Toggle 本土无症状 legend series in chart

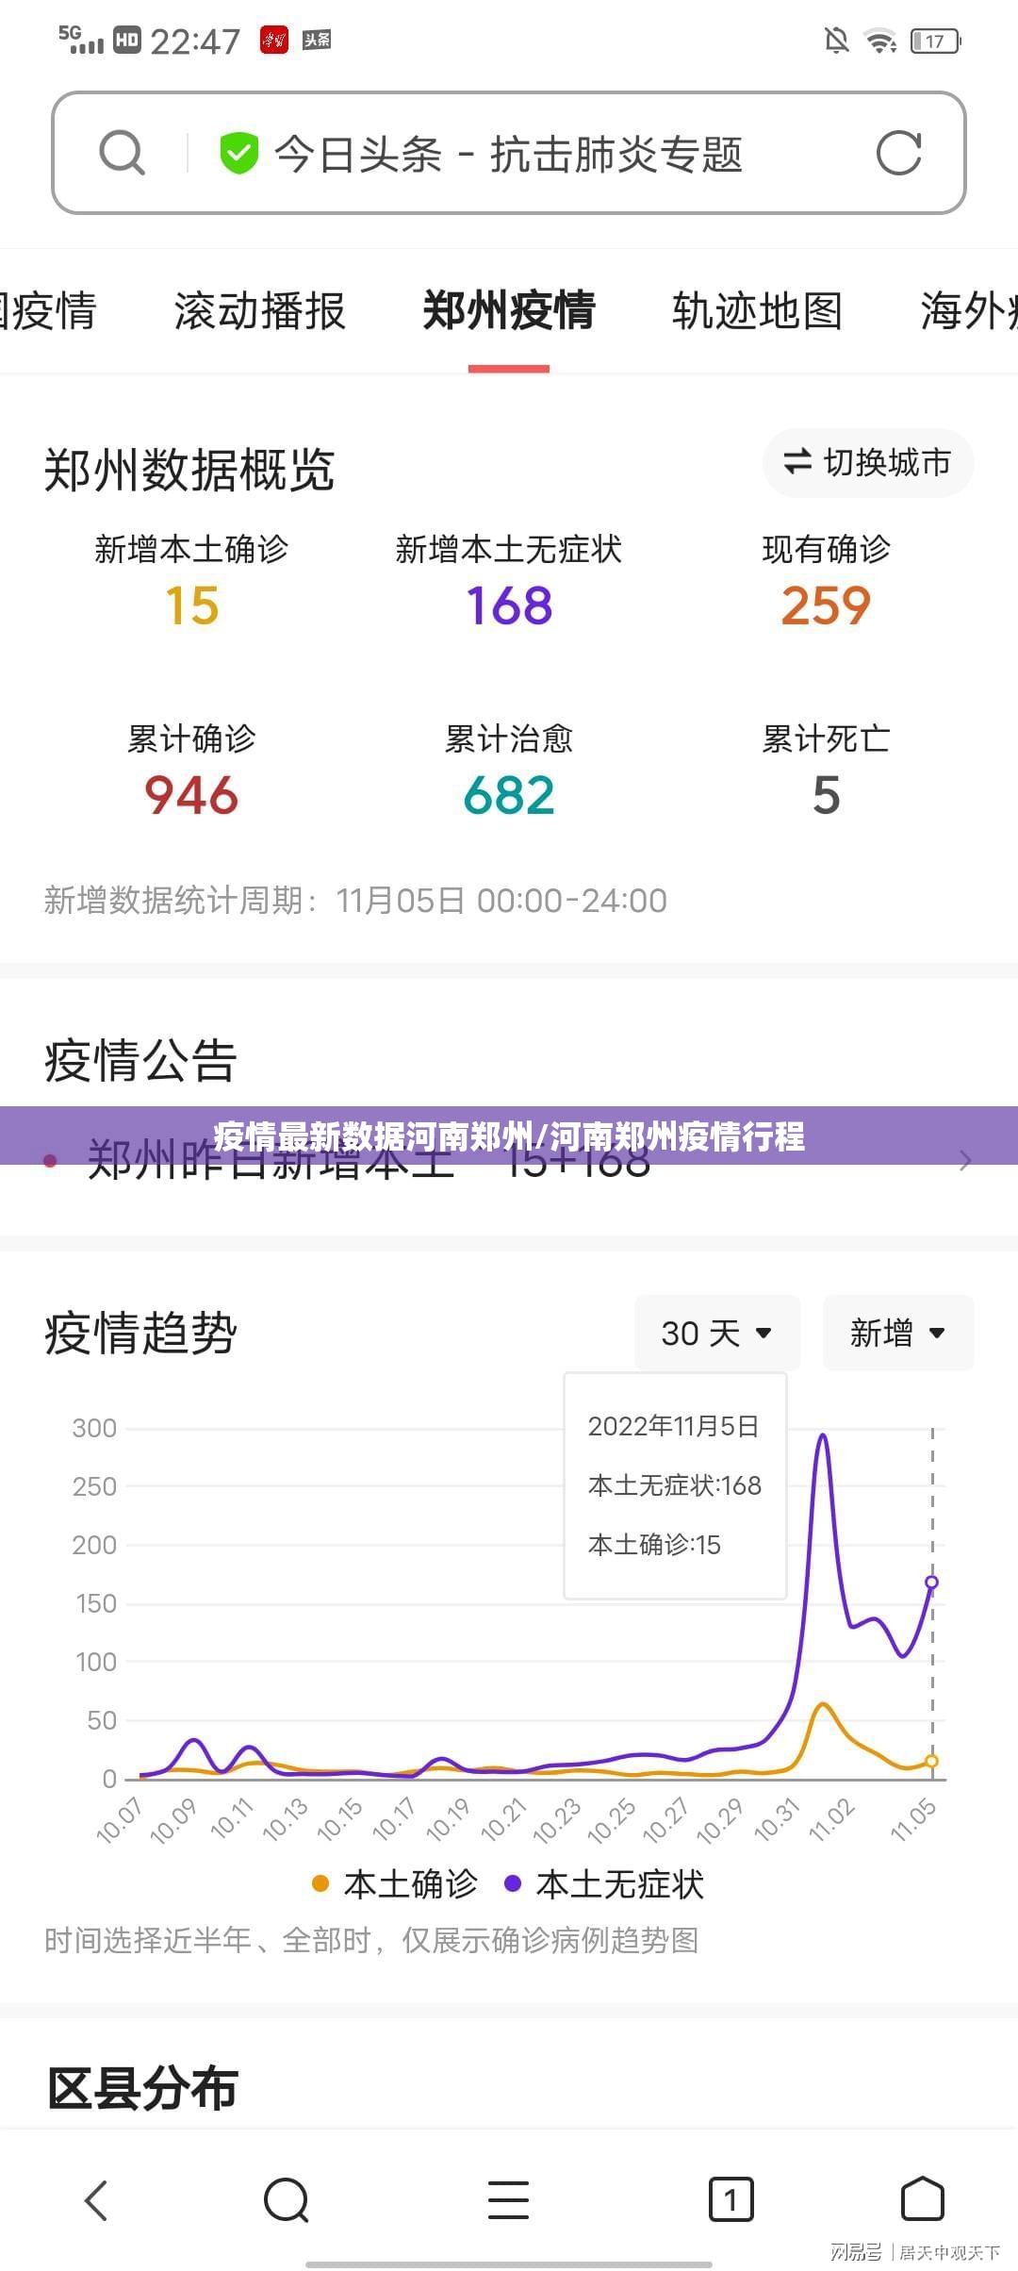pos(604,1884)
